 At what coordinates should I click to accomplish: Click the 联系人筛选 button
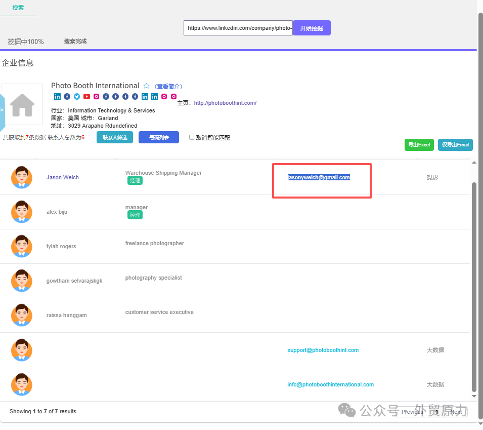[x=115, y=137]
